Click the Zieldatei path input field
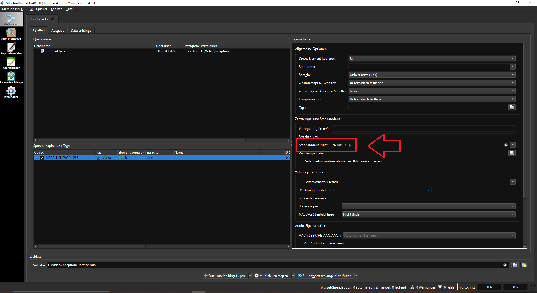Viewport: 537px width, 293px height. (x=275, y=265)
